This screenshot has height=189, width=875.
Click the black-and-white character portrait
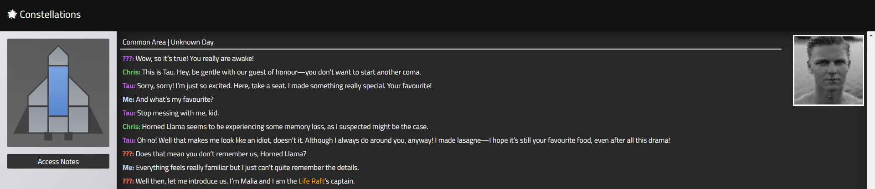tap(829, 70)
